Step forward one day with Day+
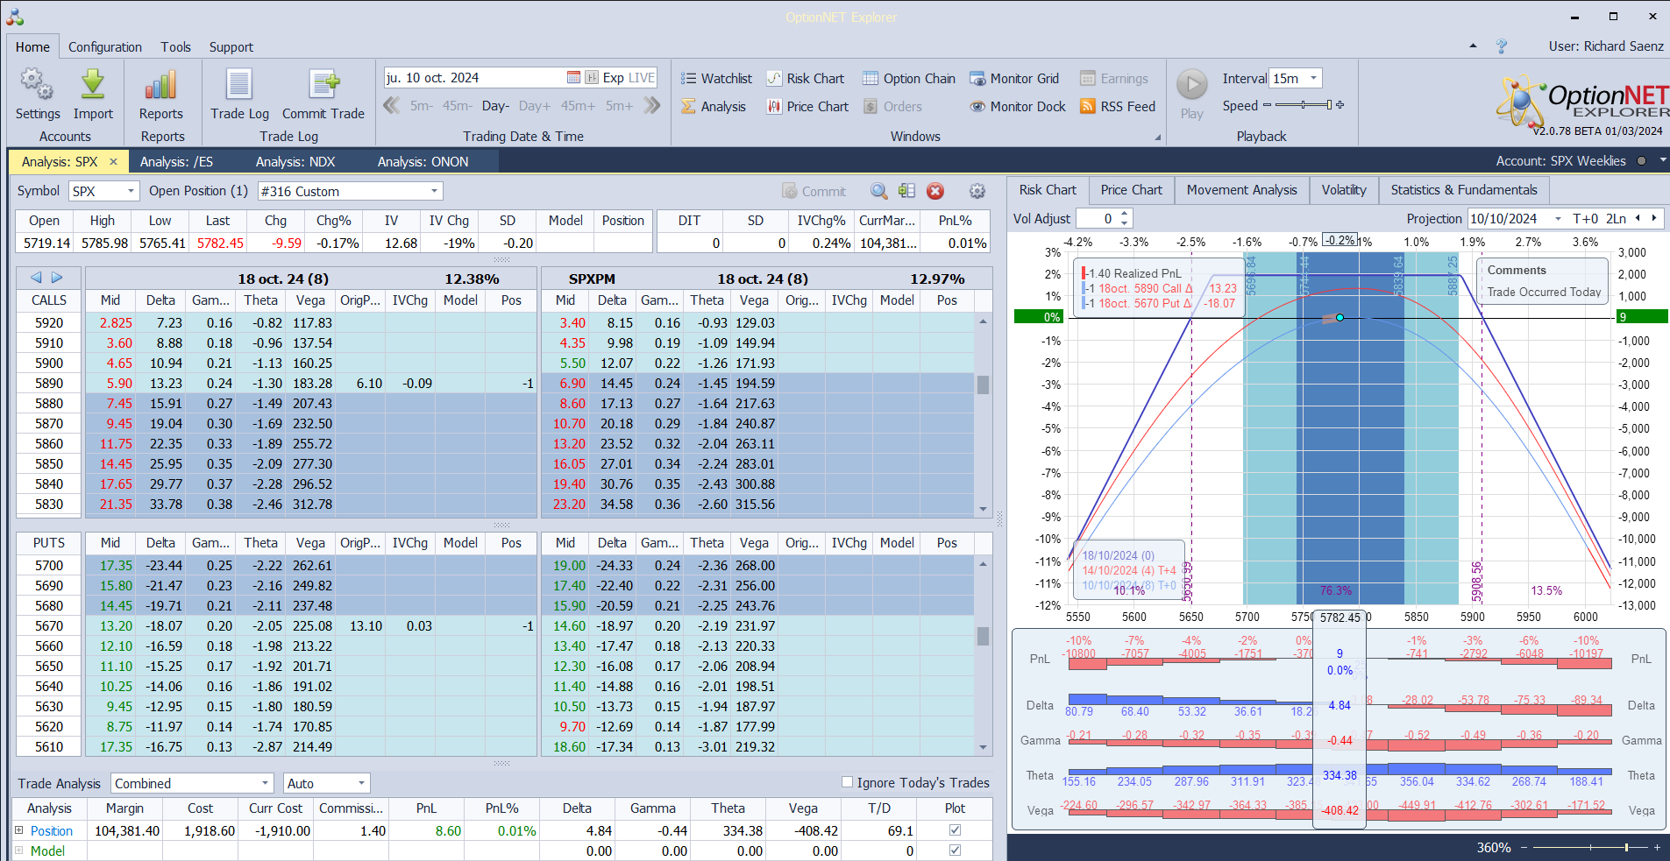1670x861 pixels. click(x=535, y=106)
